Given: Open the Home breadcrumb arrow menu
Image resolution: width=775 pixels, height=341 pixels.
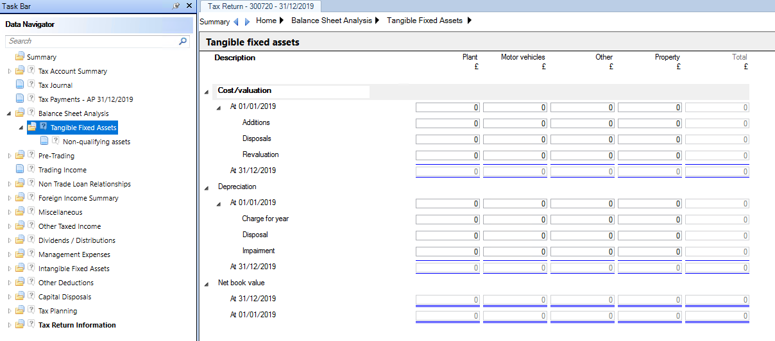Looking at the screenshot, I should (x=281, y=21).
